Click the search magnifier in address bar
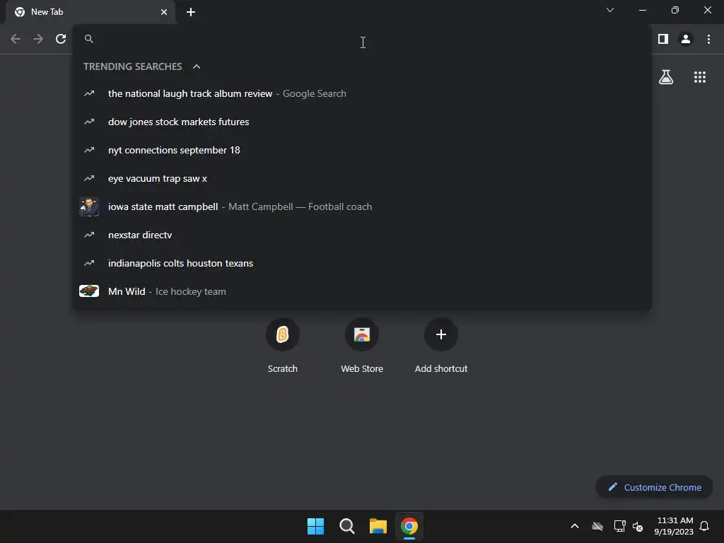Viewport: 724px width, 543px height. coord(89,39)
